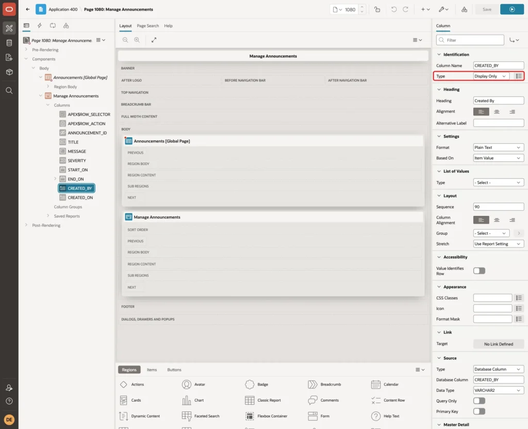Viewport: 528px width, 429px height.
Task: Open the Utilities wrench menu
Action: [443, 9]
